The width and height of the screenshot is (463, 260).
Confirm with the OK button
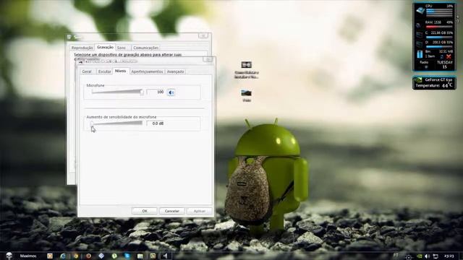coord(145,211)
